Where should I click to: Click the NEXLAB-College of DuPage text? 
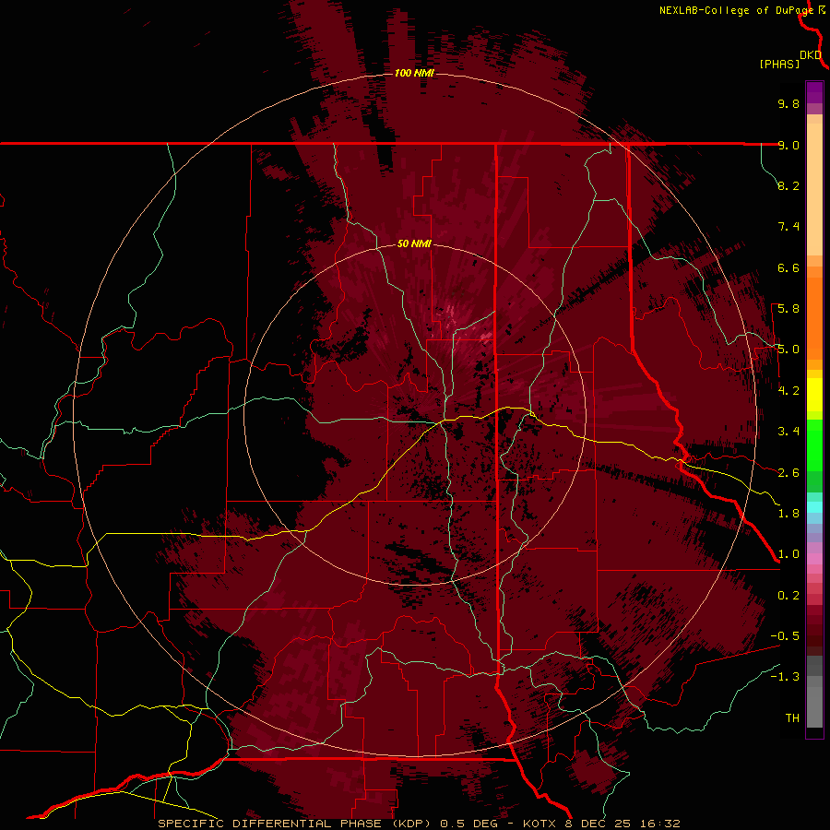pos(737,10)
